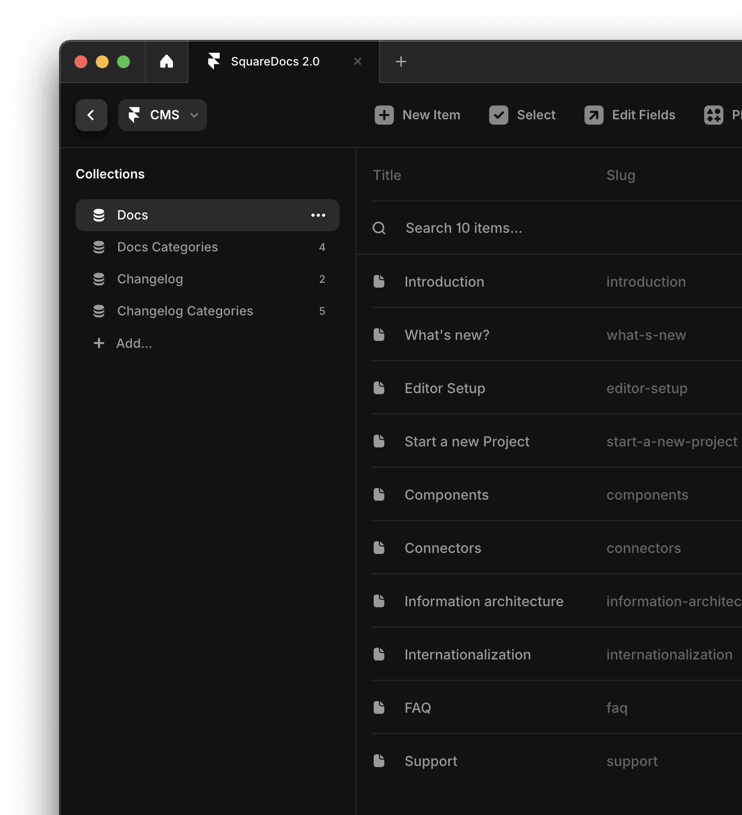
Task: Click the faq slug cell
Action: (x=617, y=708)
